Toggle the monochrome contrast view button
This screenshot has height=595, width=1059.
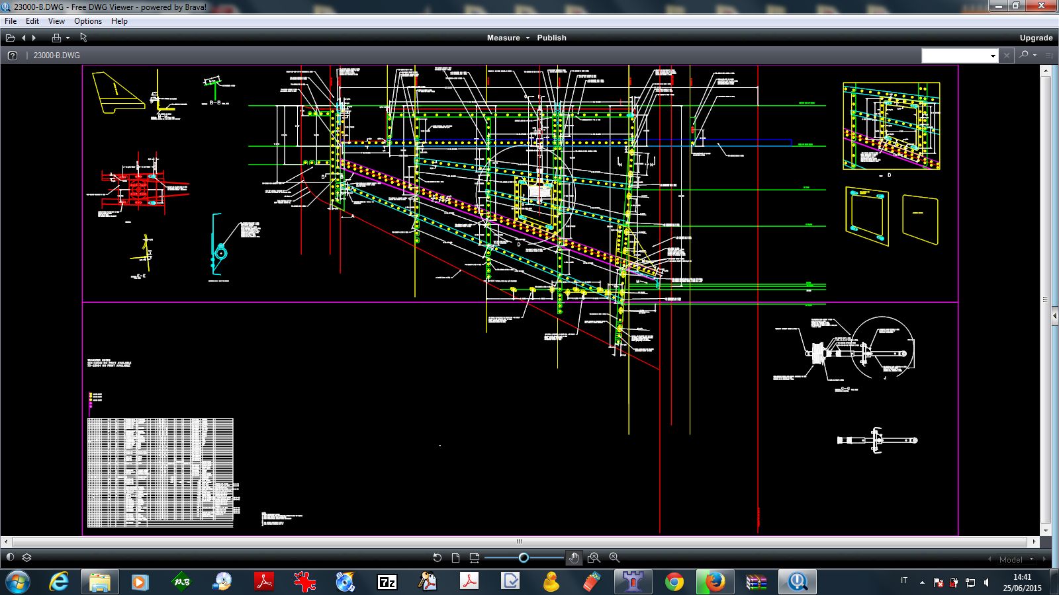(x=10, y=558)
